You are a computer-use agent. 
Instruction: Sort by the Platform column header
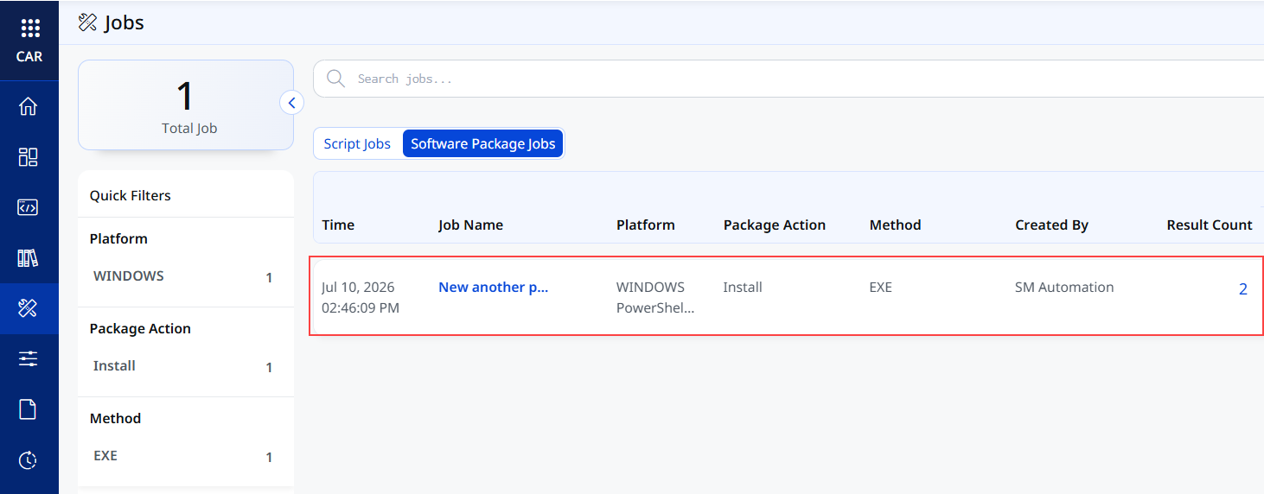(645, 225)
